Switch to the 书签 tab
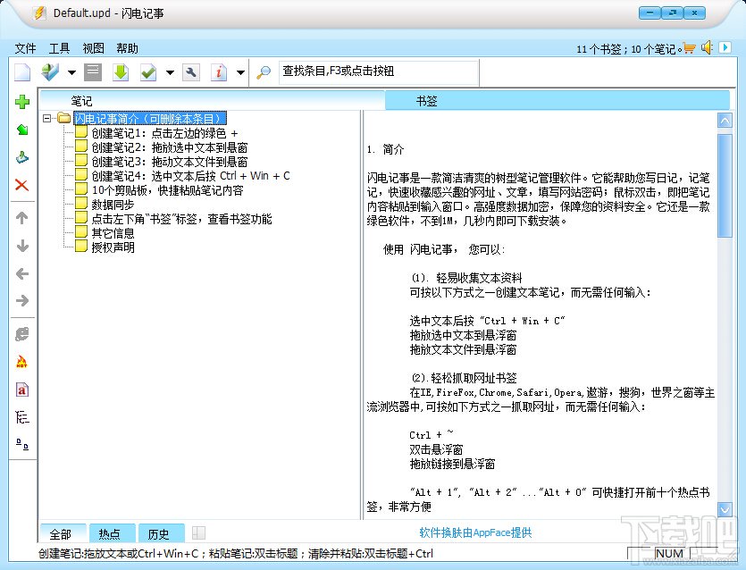Image resolution: width=746 pixels, height=570 pixels. 557,101
